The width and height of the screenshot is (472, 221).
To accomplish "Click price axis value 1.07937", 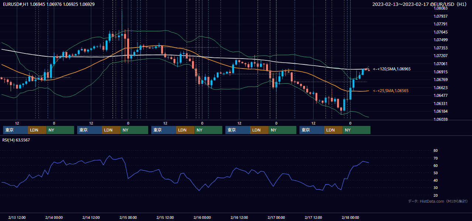I will 441,16.
